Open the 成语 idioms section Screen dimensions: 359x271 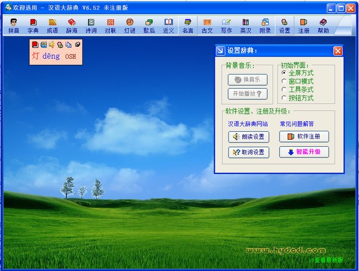coord(53,26)
